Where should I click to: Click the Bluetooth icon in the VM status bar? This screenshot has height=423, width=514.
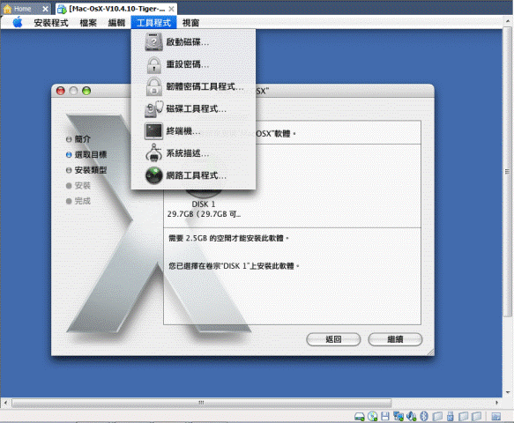coord(424,416)
